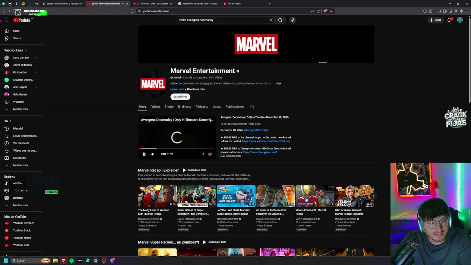Image resolution: width=471 pixels, height=265 pixels.
Task: Select the Inicio channel tab
Action: click(x=142, y=107)
